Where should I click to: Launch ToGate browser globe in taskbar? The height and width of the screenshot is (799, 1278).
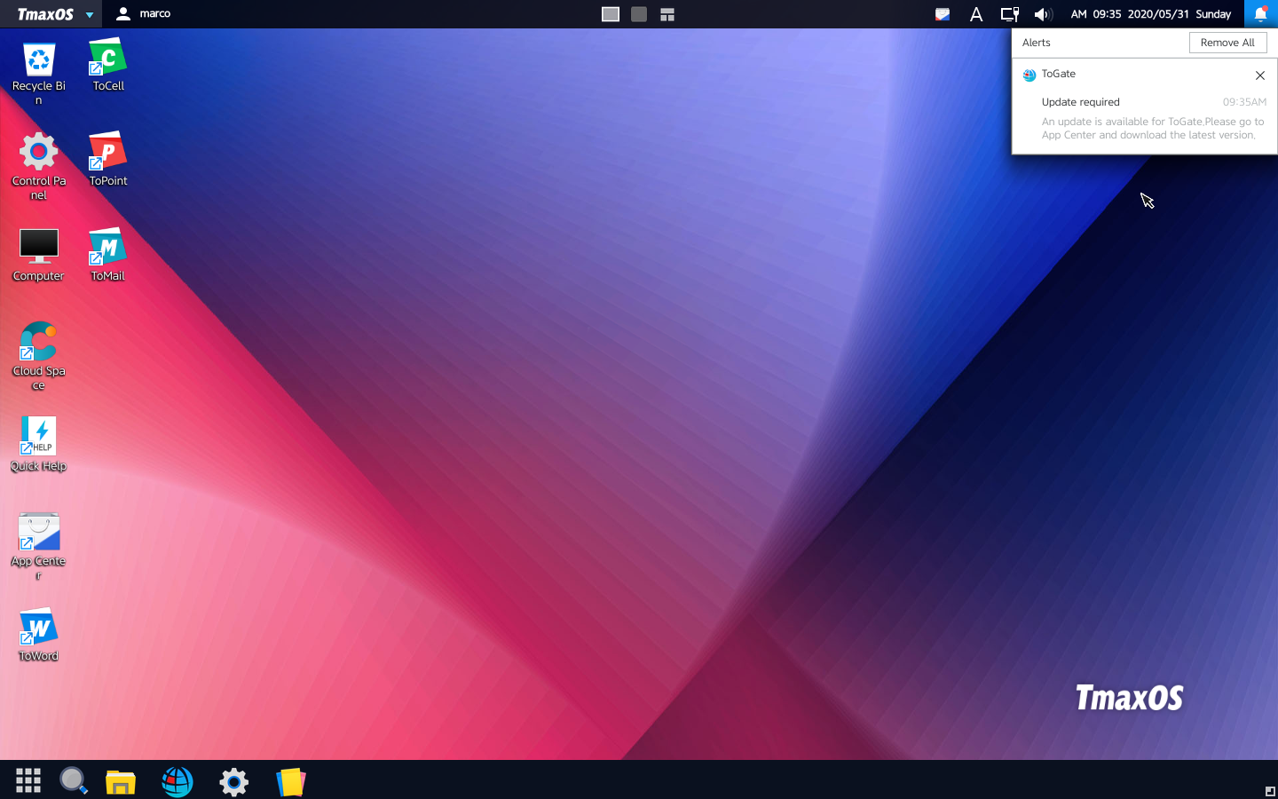177,781
